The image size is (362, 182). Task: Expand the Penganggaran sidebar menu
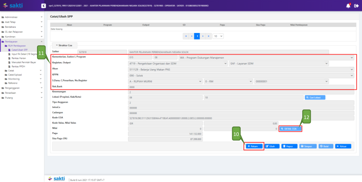point(22,88)
